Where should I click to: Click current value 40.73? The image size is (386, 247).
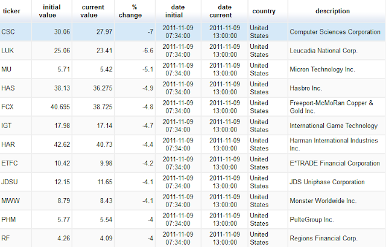coord(104,144)
